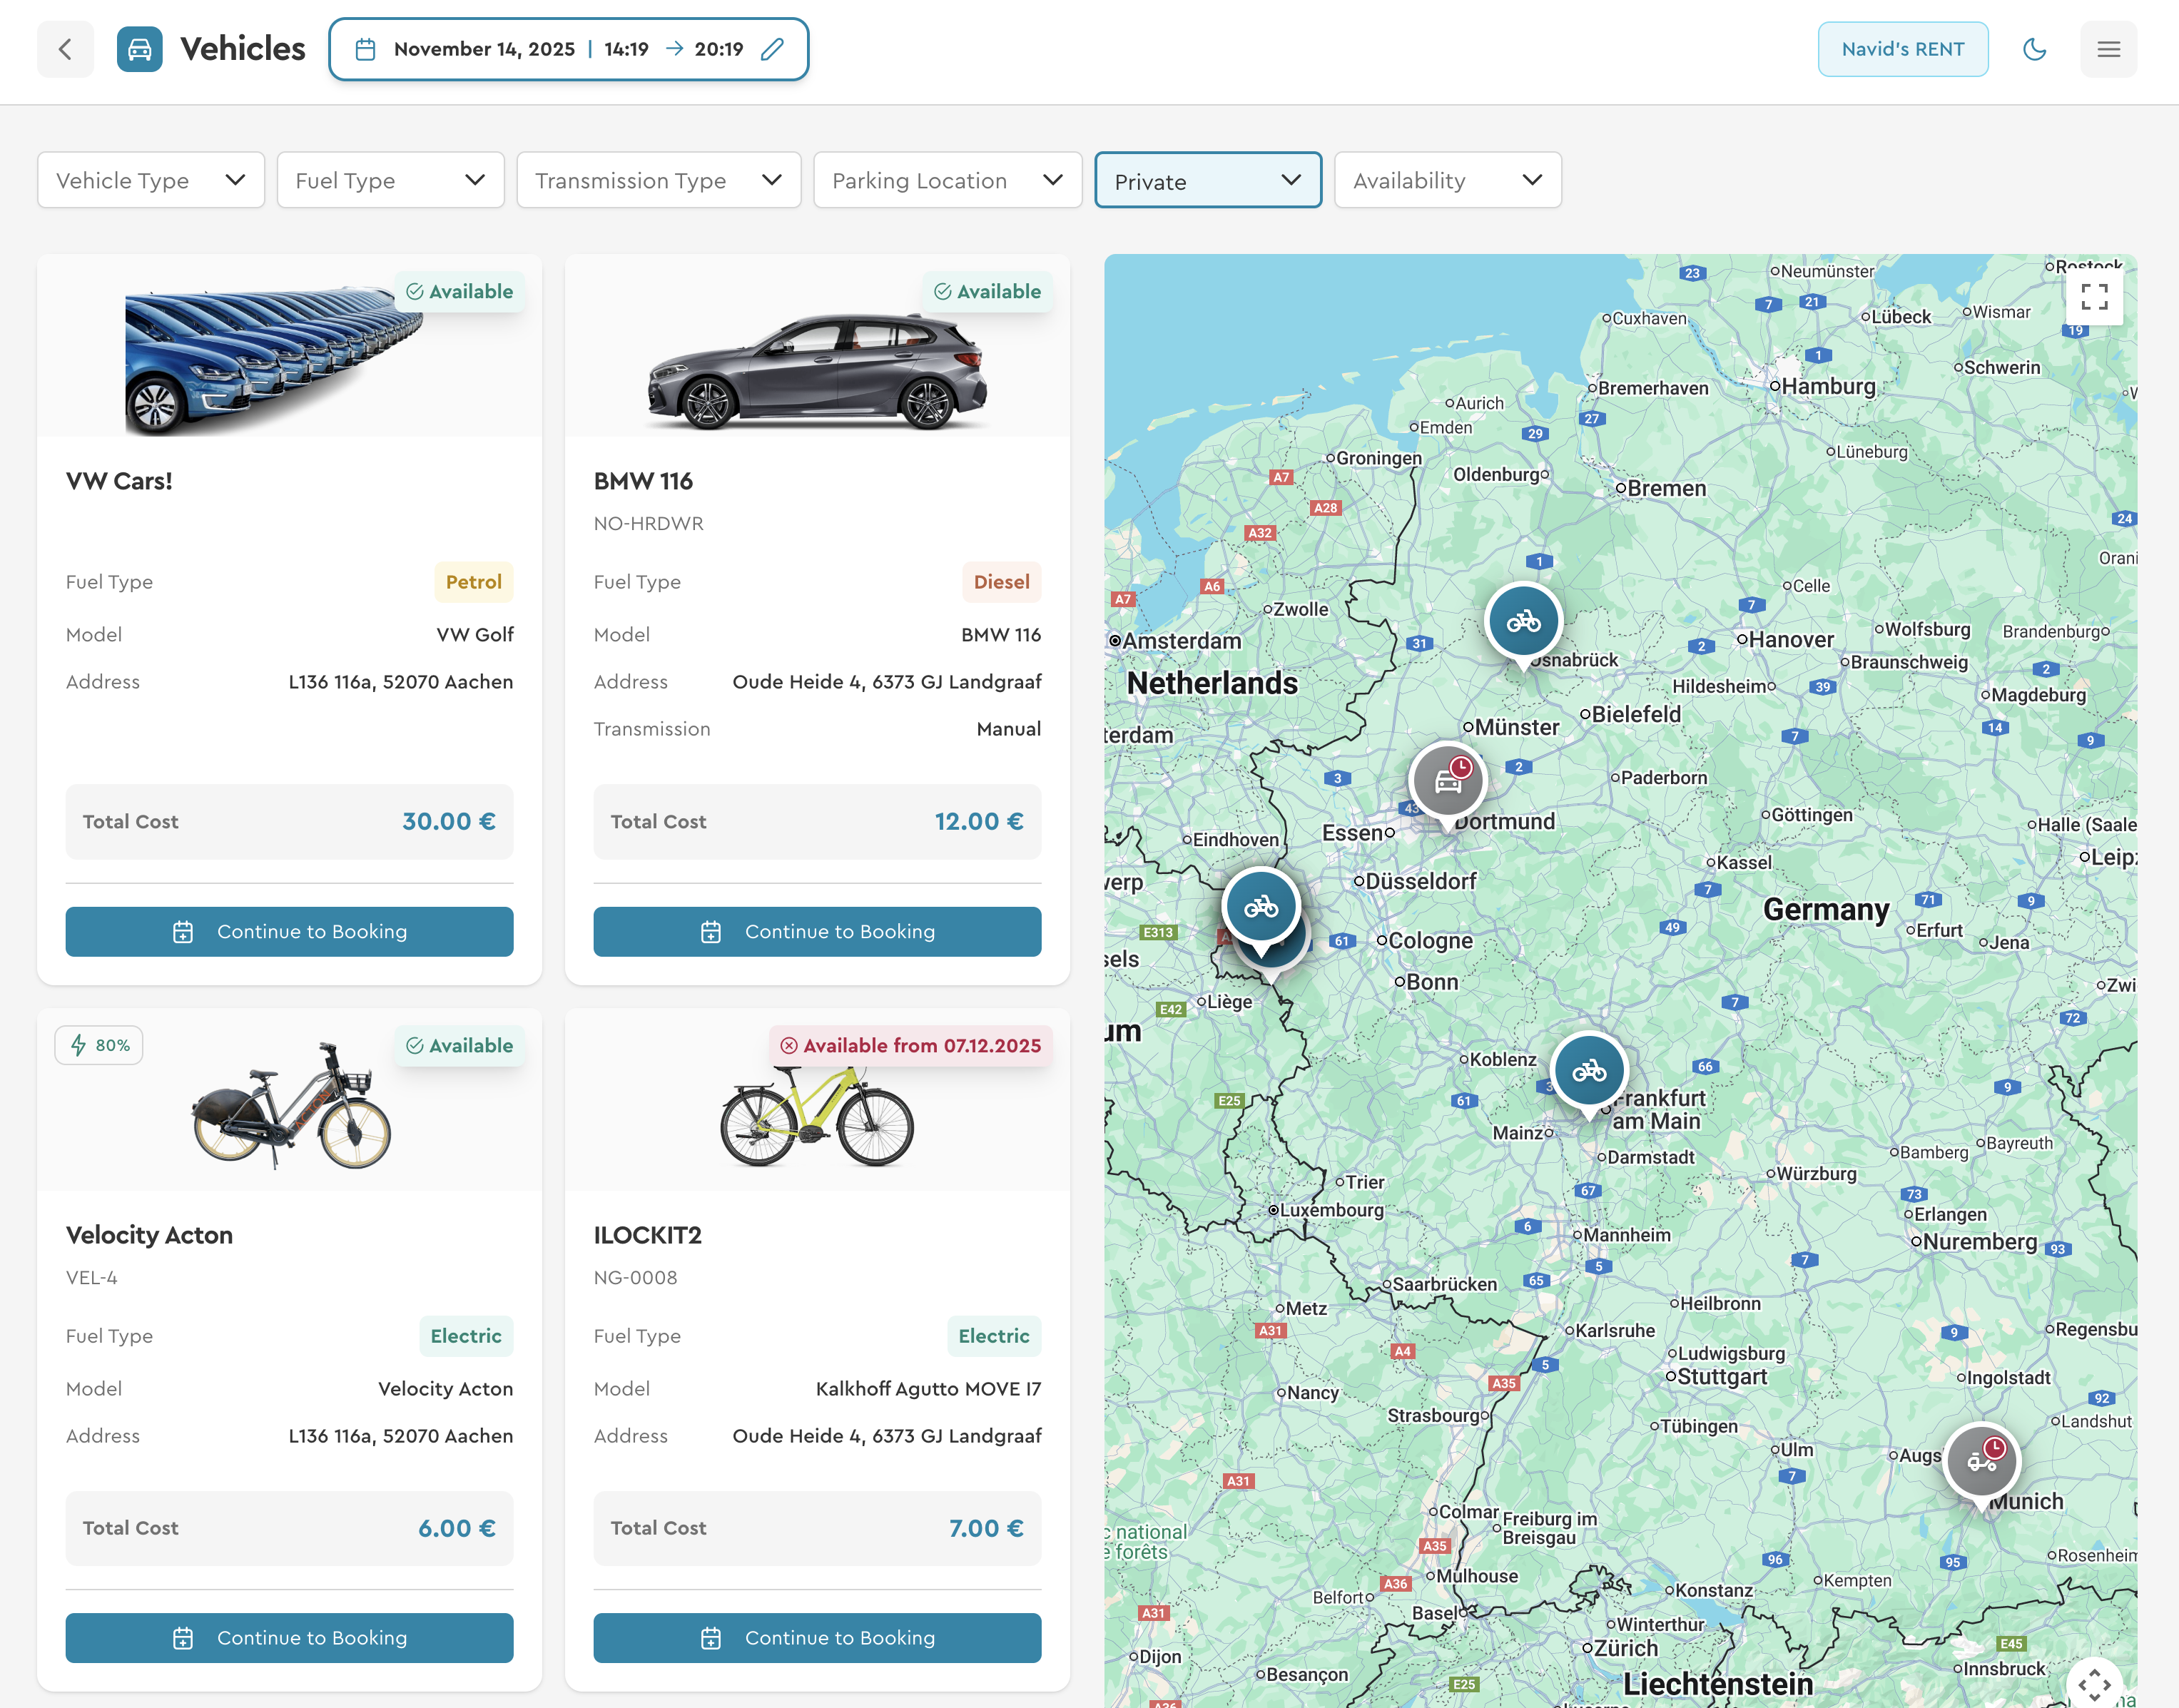Click the back chevron arrow button
Image resolution: width=2179 pixels, height=1708 pixels.
[x=64, y=48]
